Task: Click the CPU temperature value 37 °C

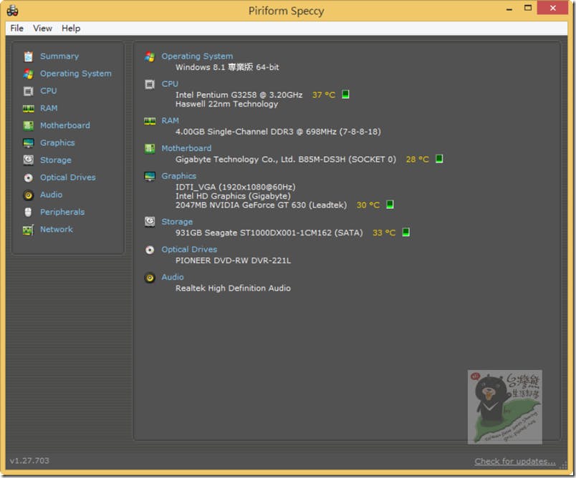Action: click(324, 95)
